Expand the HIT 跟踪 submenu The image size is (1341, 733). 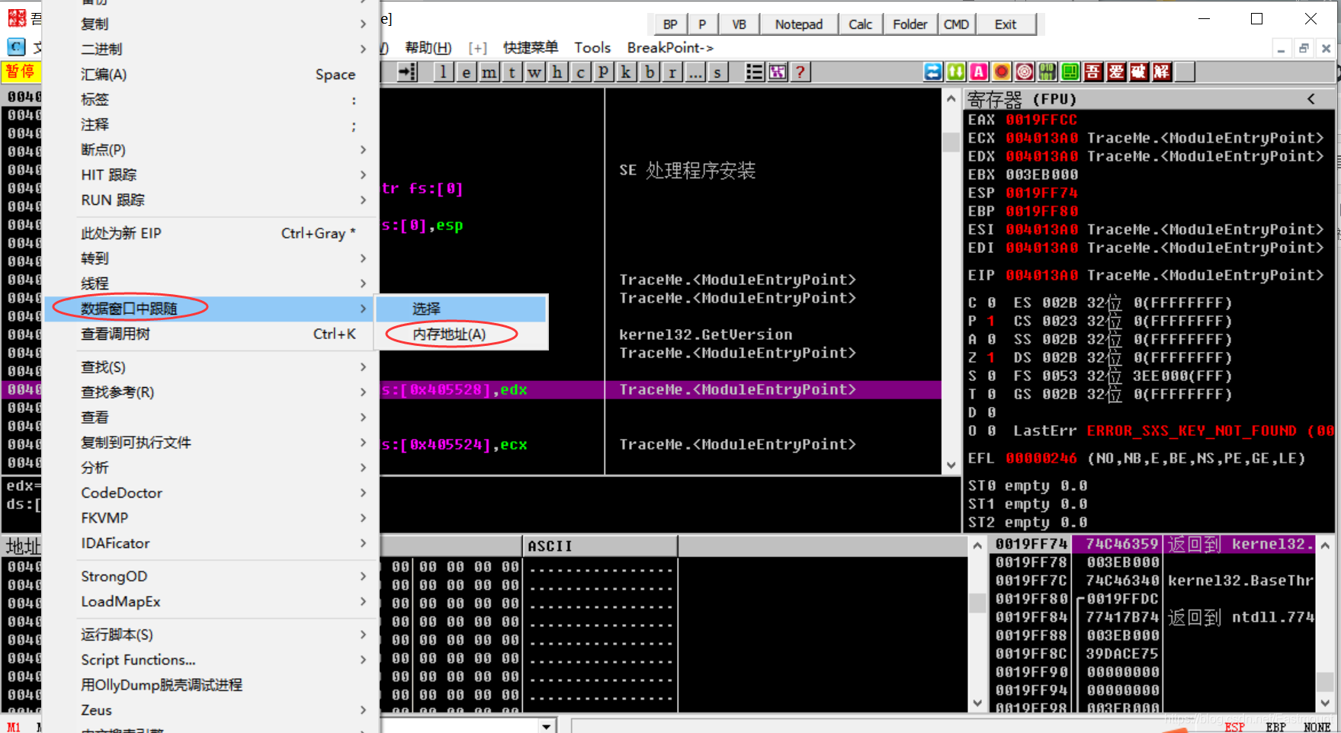tap(211, 175)
